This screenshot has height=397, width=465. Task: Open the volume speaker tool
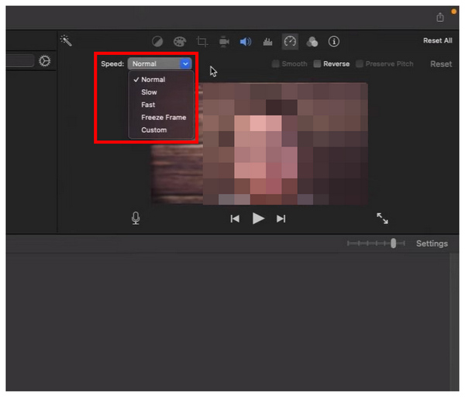[x=246, y=42]
